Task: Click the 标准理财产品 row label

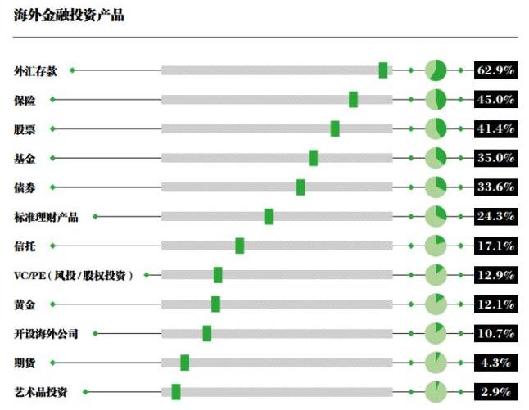Action: 46,217
